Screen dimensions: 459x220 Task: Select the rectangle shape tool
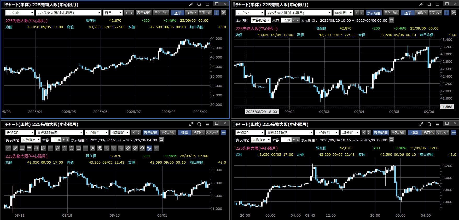[x=78, y=148]
